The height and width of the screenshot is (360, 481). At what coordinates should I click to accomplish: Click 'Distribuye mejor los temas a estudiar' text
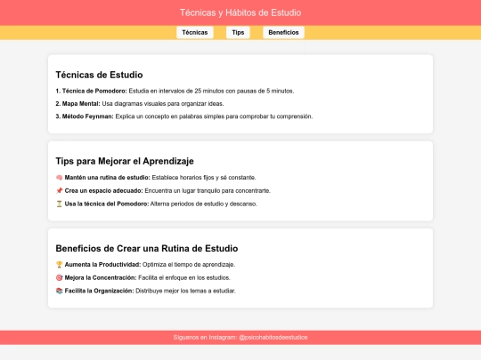(185, 291)
